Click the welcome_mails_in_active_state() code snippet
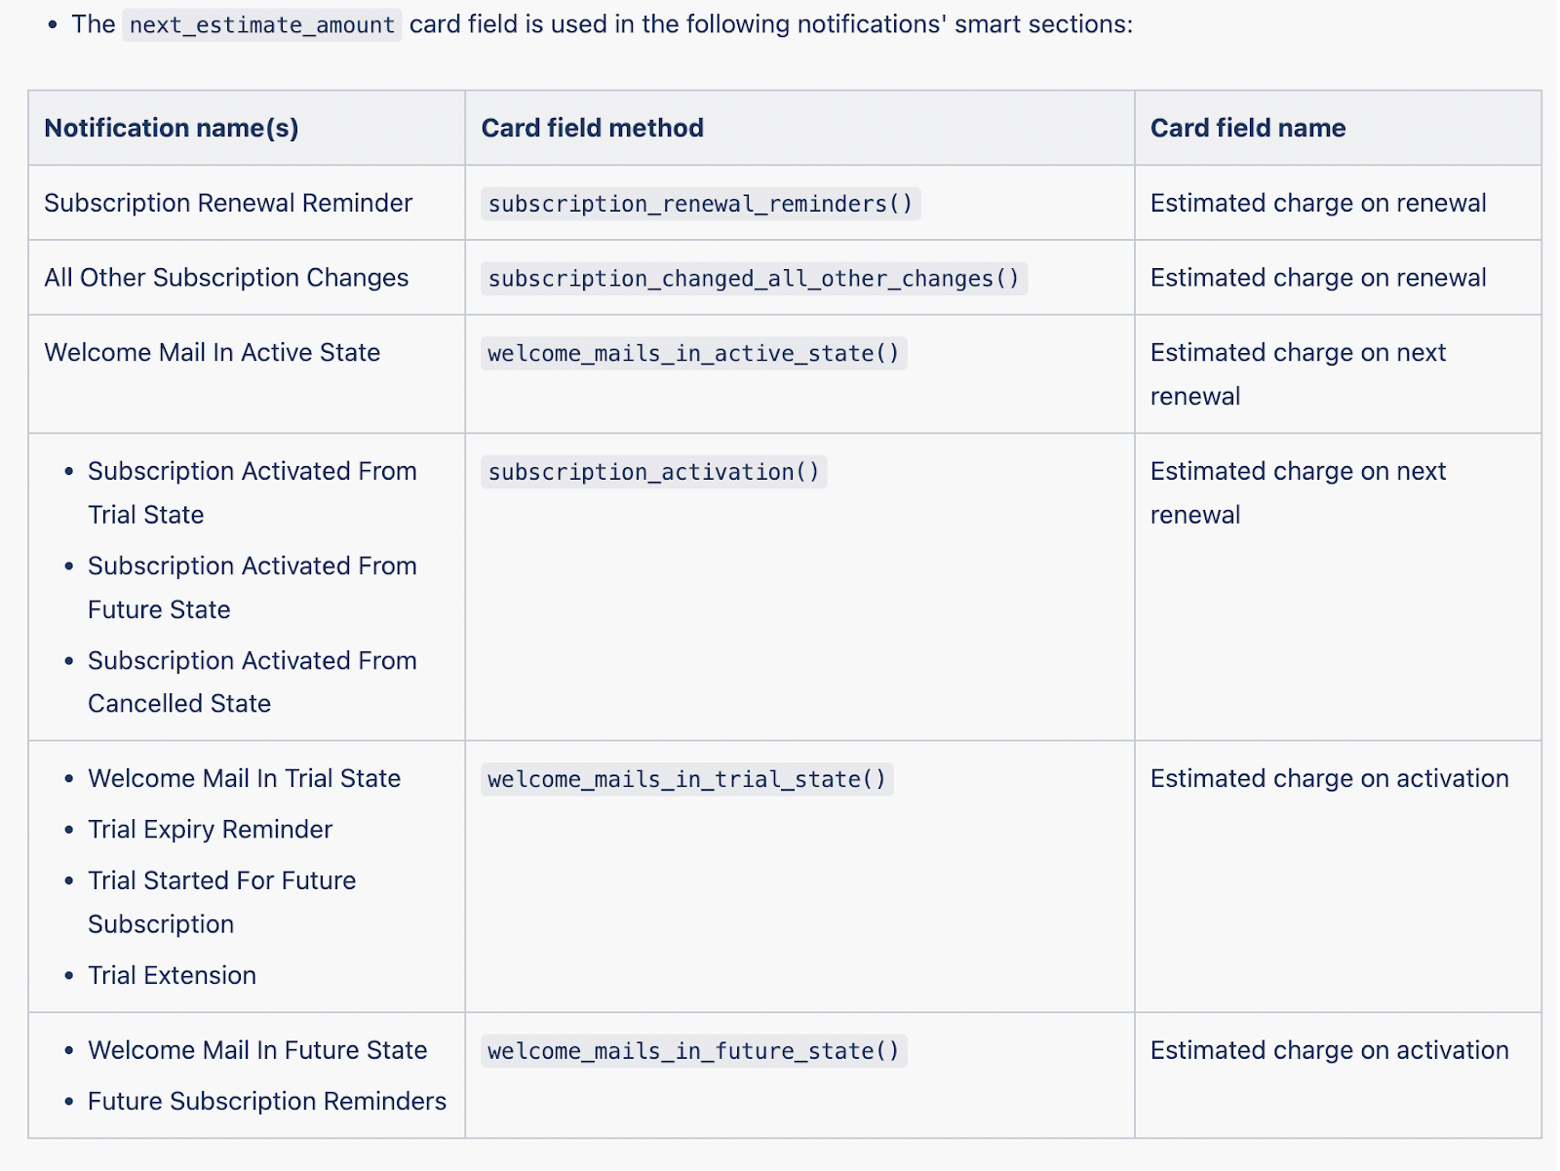1560x1171 pixels. tap(693, 353)
